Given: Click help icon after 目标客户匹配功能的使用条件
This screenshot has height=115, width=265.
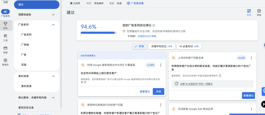Looking at the screenshot, I should [x=220, y=76].
